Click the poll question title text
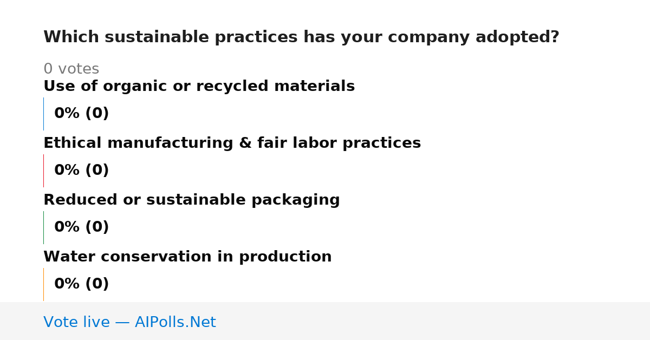The height and width of the screenshot is (340, 650). [301, 37]
